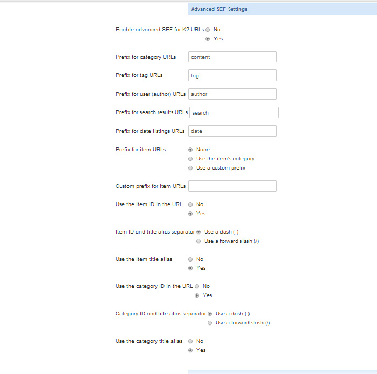
Task: Select No for Enable advanced SEF for K2 URLs
Action: [208, 30]
